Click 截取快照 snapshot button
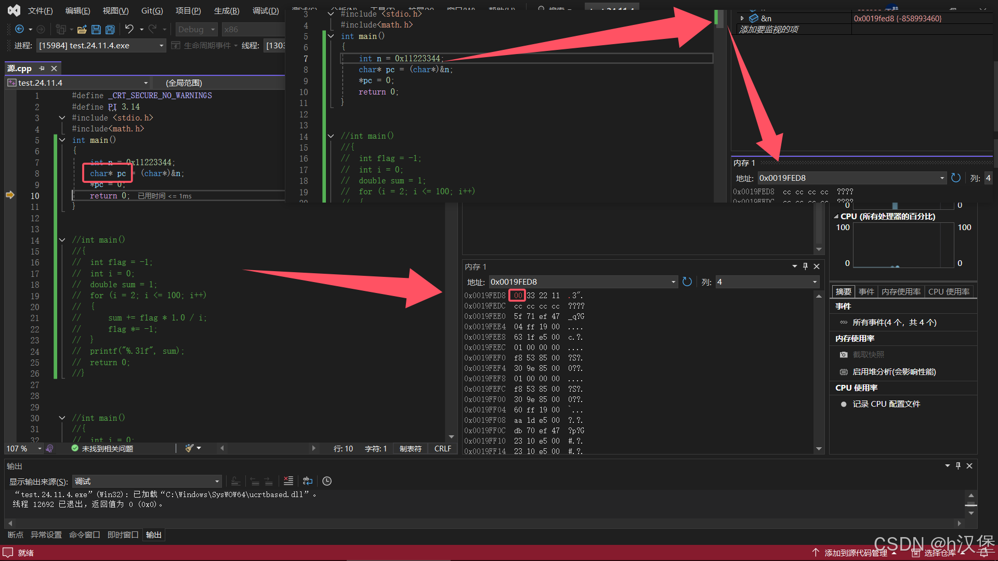This screenshot has width=998, height=561. click(868, 355)
